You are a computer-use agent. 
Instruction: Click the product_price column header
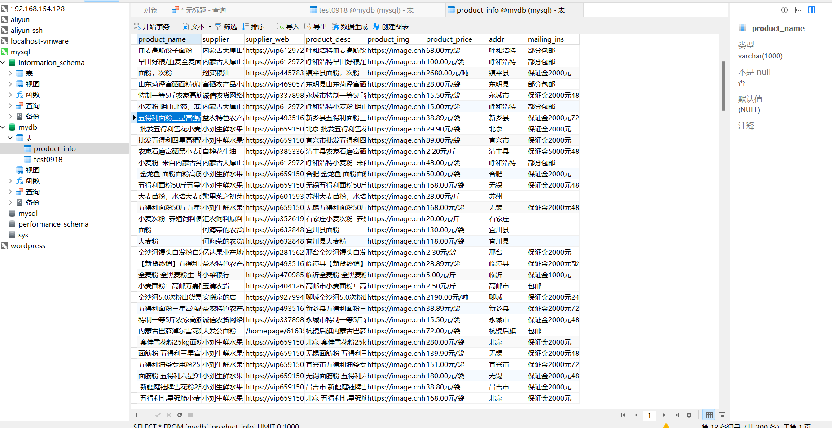click(x=456, y=39)
